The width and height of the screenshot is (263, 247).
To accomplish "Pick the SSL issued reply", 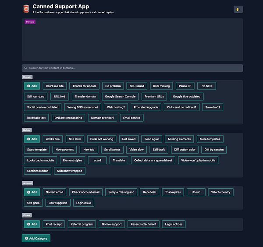I will click(137, 86).
